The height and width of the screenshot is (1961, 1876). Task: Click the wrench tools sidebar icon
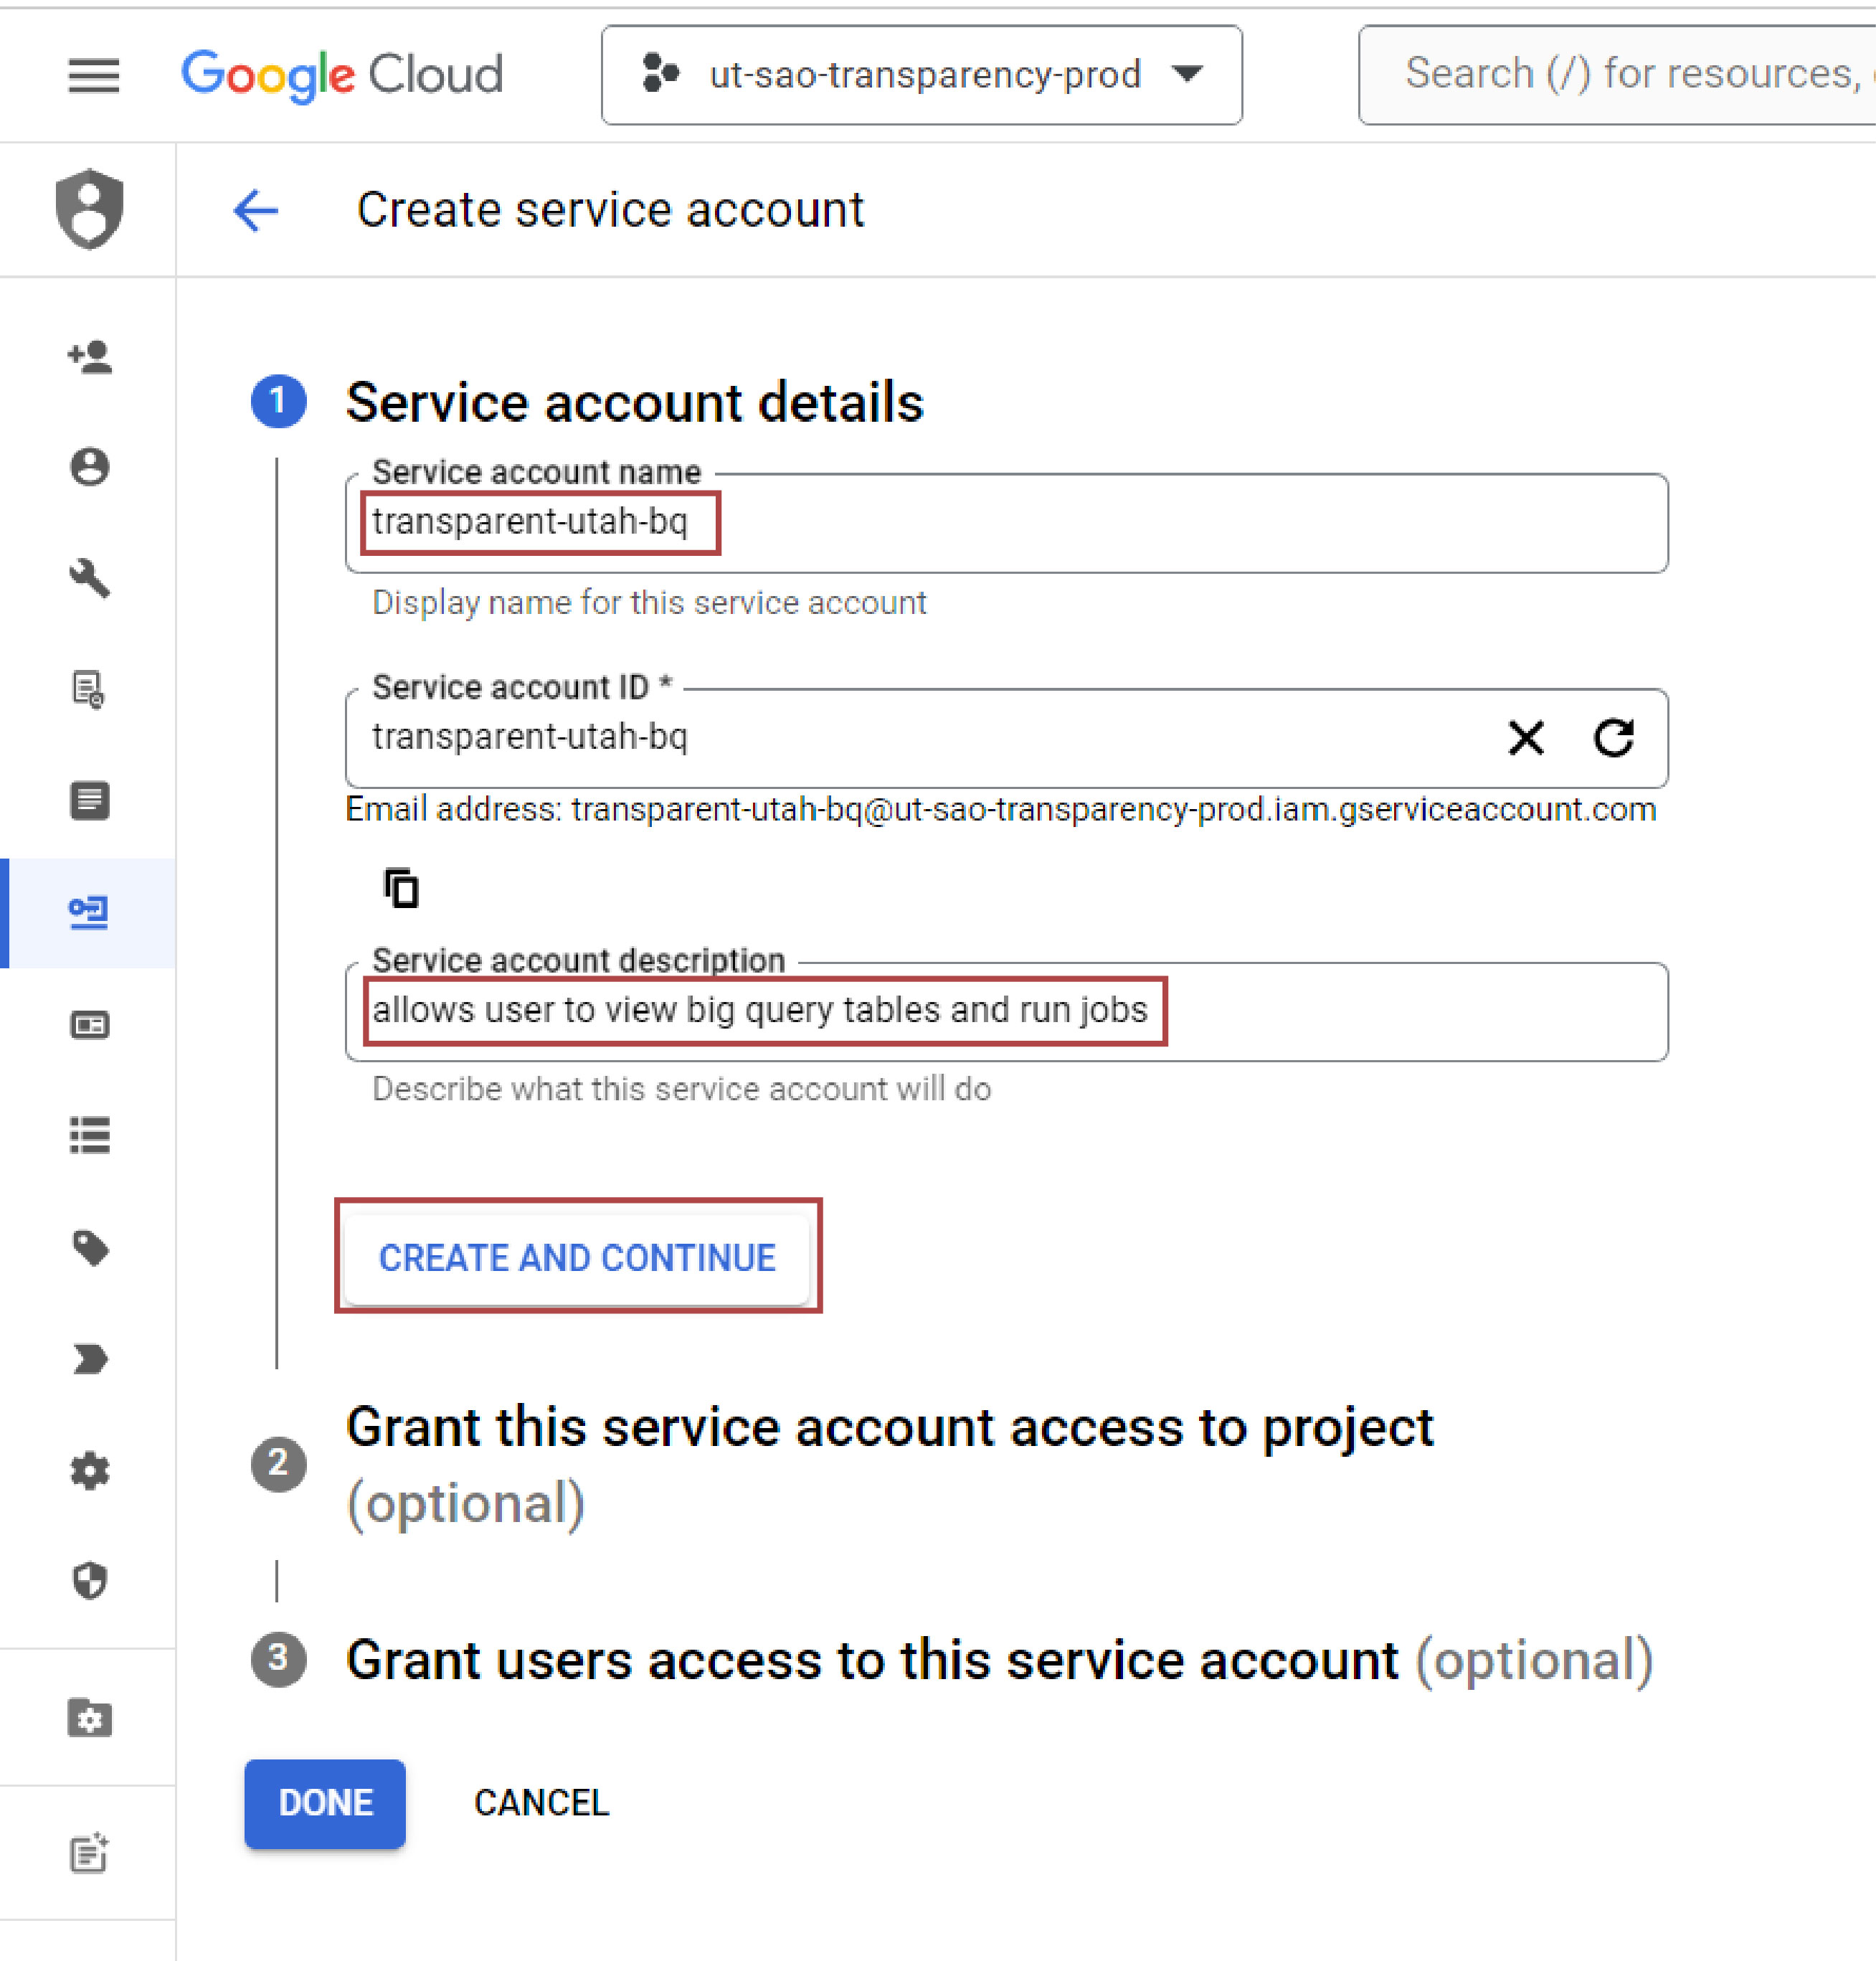[x=90, y=578]
